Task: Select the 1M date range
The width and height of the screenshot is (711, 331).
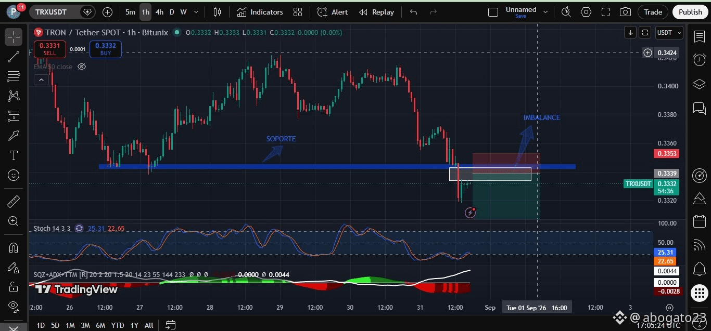Action: [x=70, y=325]
